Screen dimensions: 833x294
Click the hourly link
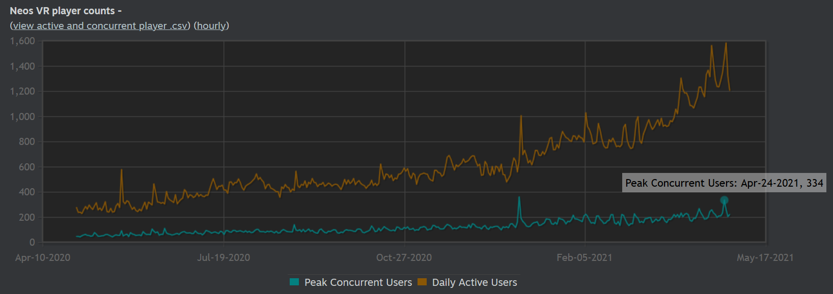pyautogui.click(x=211, y=26)
